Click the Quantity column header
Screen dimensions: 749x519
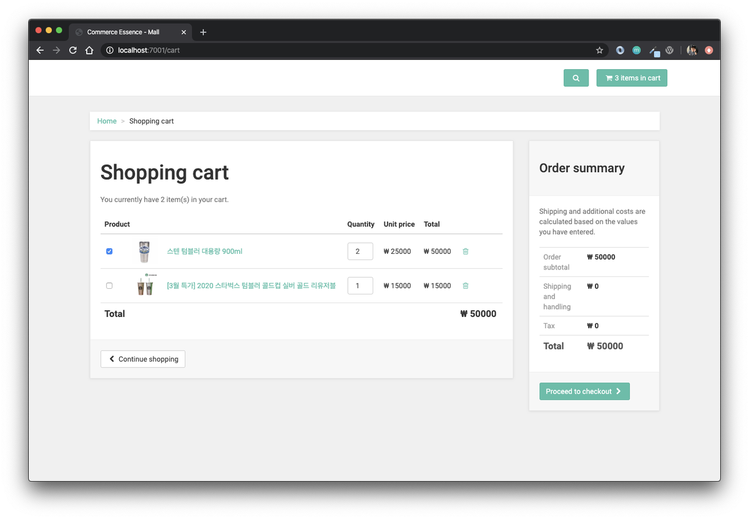(361, 224)
